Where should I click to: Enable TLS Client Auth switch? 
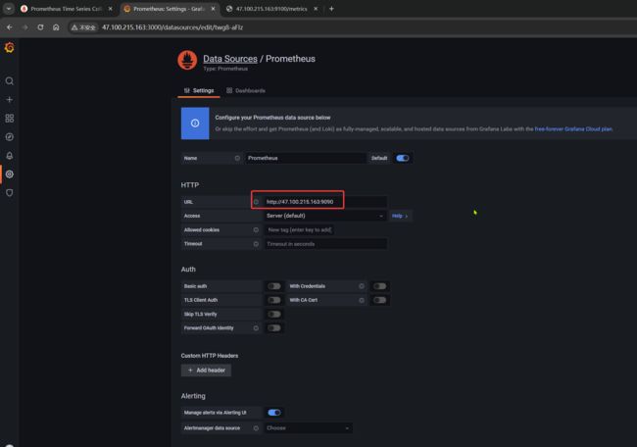tap(274, 300)
